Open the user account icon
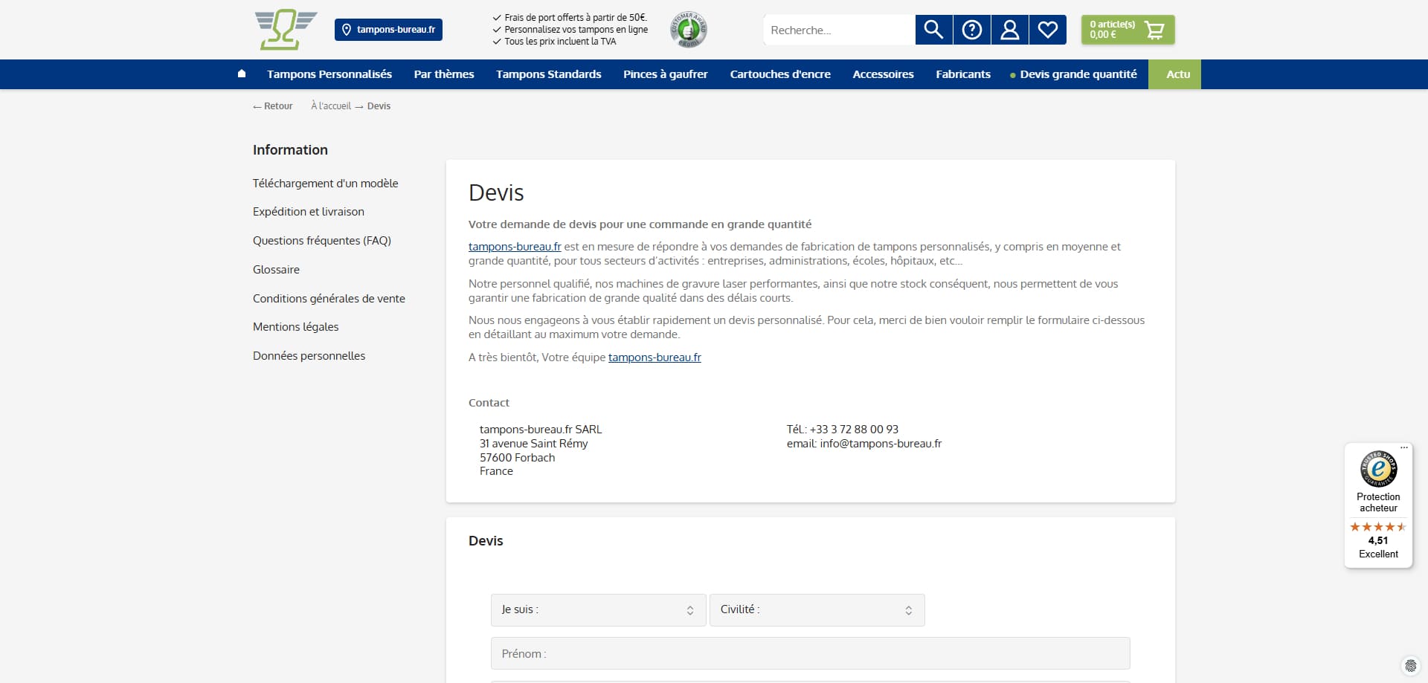Image resolution: width=1428 pixels, height=683 pixels. (x=1010, y=30)
